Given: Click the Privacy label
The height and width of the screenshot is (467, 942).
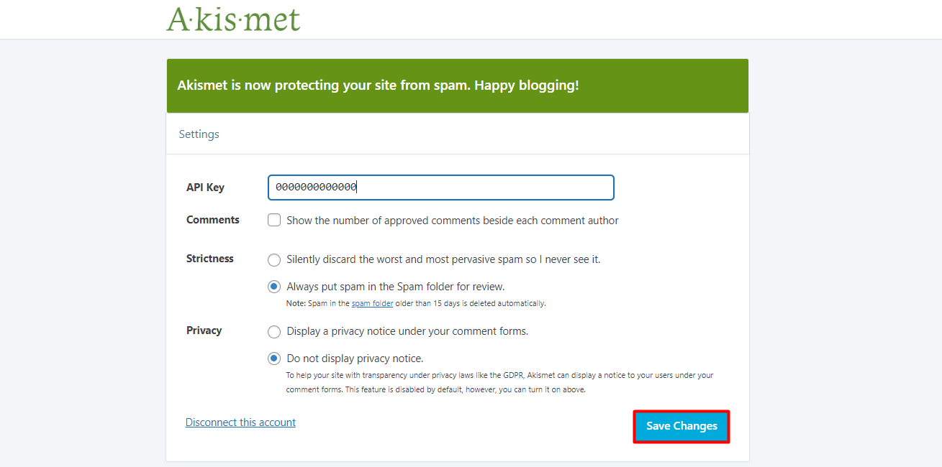Looking at the screenshot, I should 204,330.
